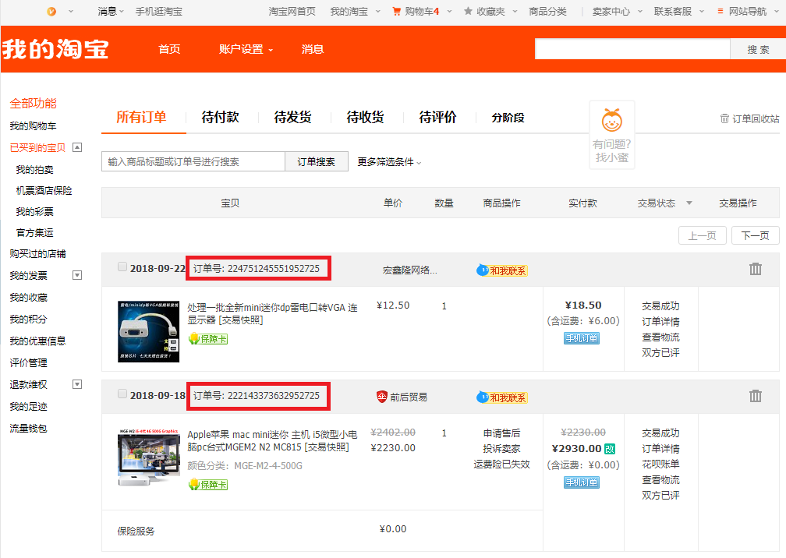Contact seller 前后贸易 via 和我联系
Viewport: 786px width, 558px height.
(502, 397)
